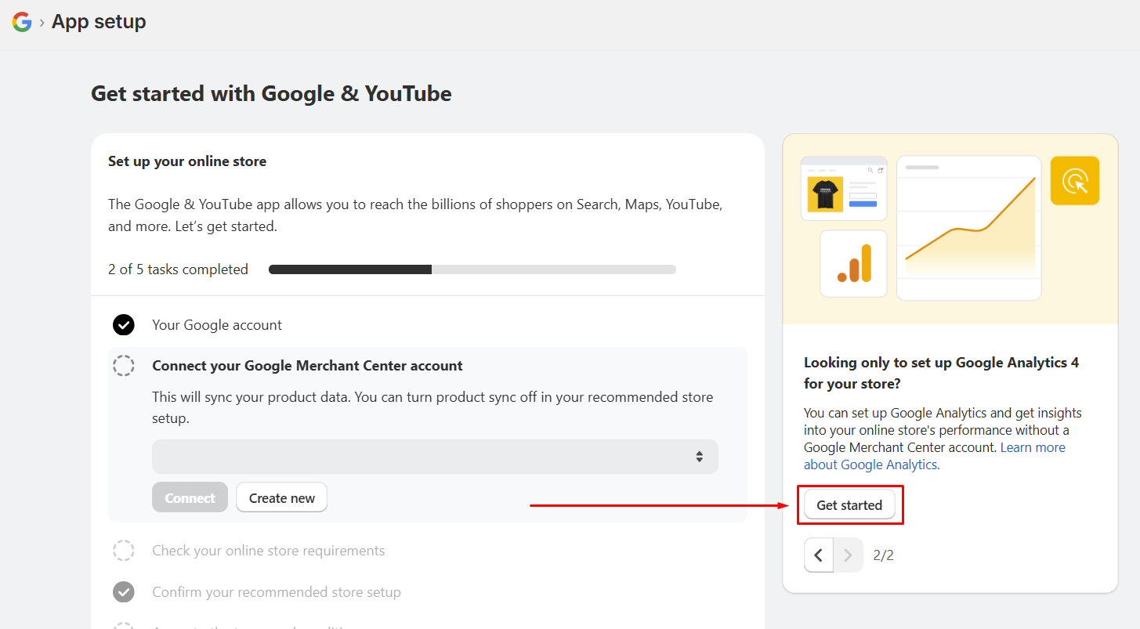
Task: Open the "Learn more about Google Analytics" link
Action: (x=1033, y=446)
